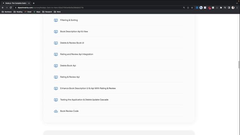
Task: Open the Delete Book Api lesson
Action: (68, 66)
